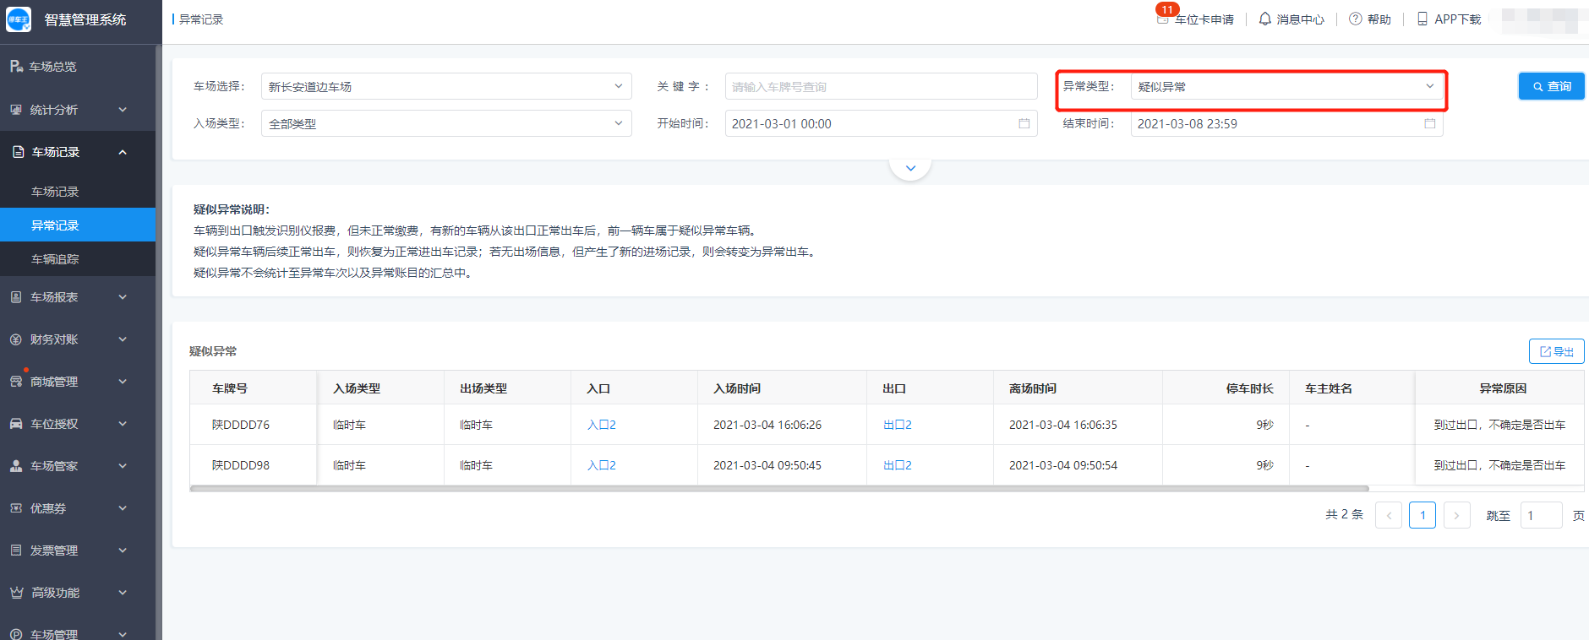Select 车辆追踪 in the sidebar
Viewport: 1589px width, 640px height.
55,259
